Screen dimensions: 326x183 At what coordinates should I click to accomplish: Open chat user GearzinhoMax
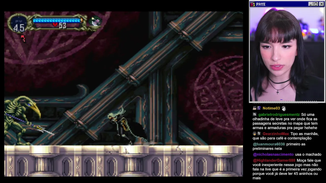pos(276,134)
